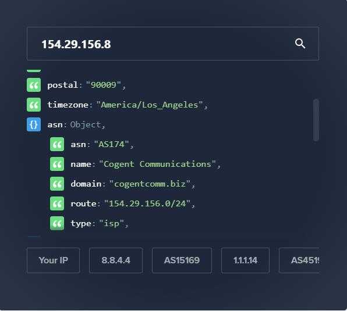Click the string icon beside name

pos(57,164)
